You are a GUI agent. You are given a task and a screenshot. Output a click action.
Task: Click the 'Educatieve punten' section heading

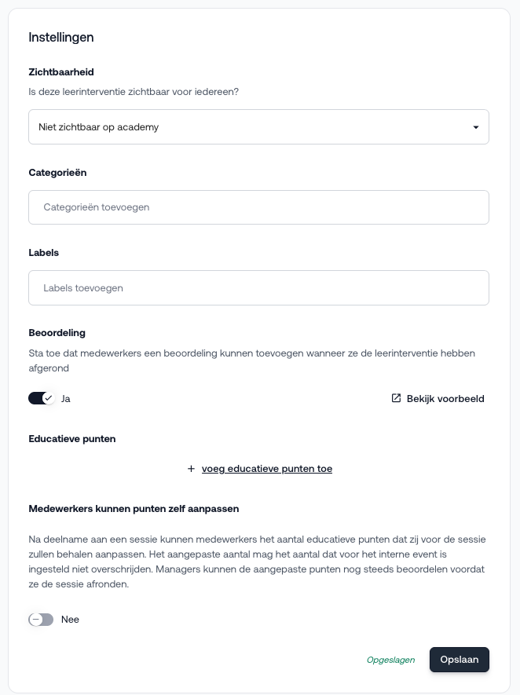click(x=71, y=439)
